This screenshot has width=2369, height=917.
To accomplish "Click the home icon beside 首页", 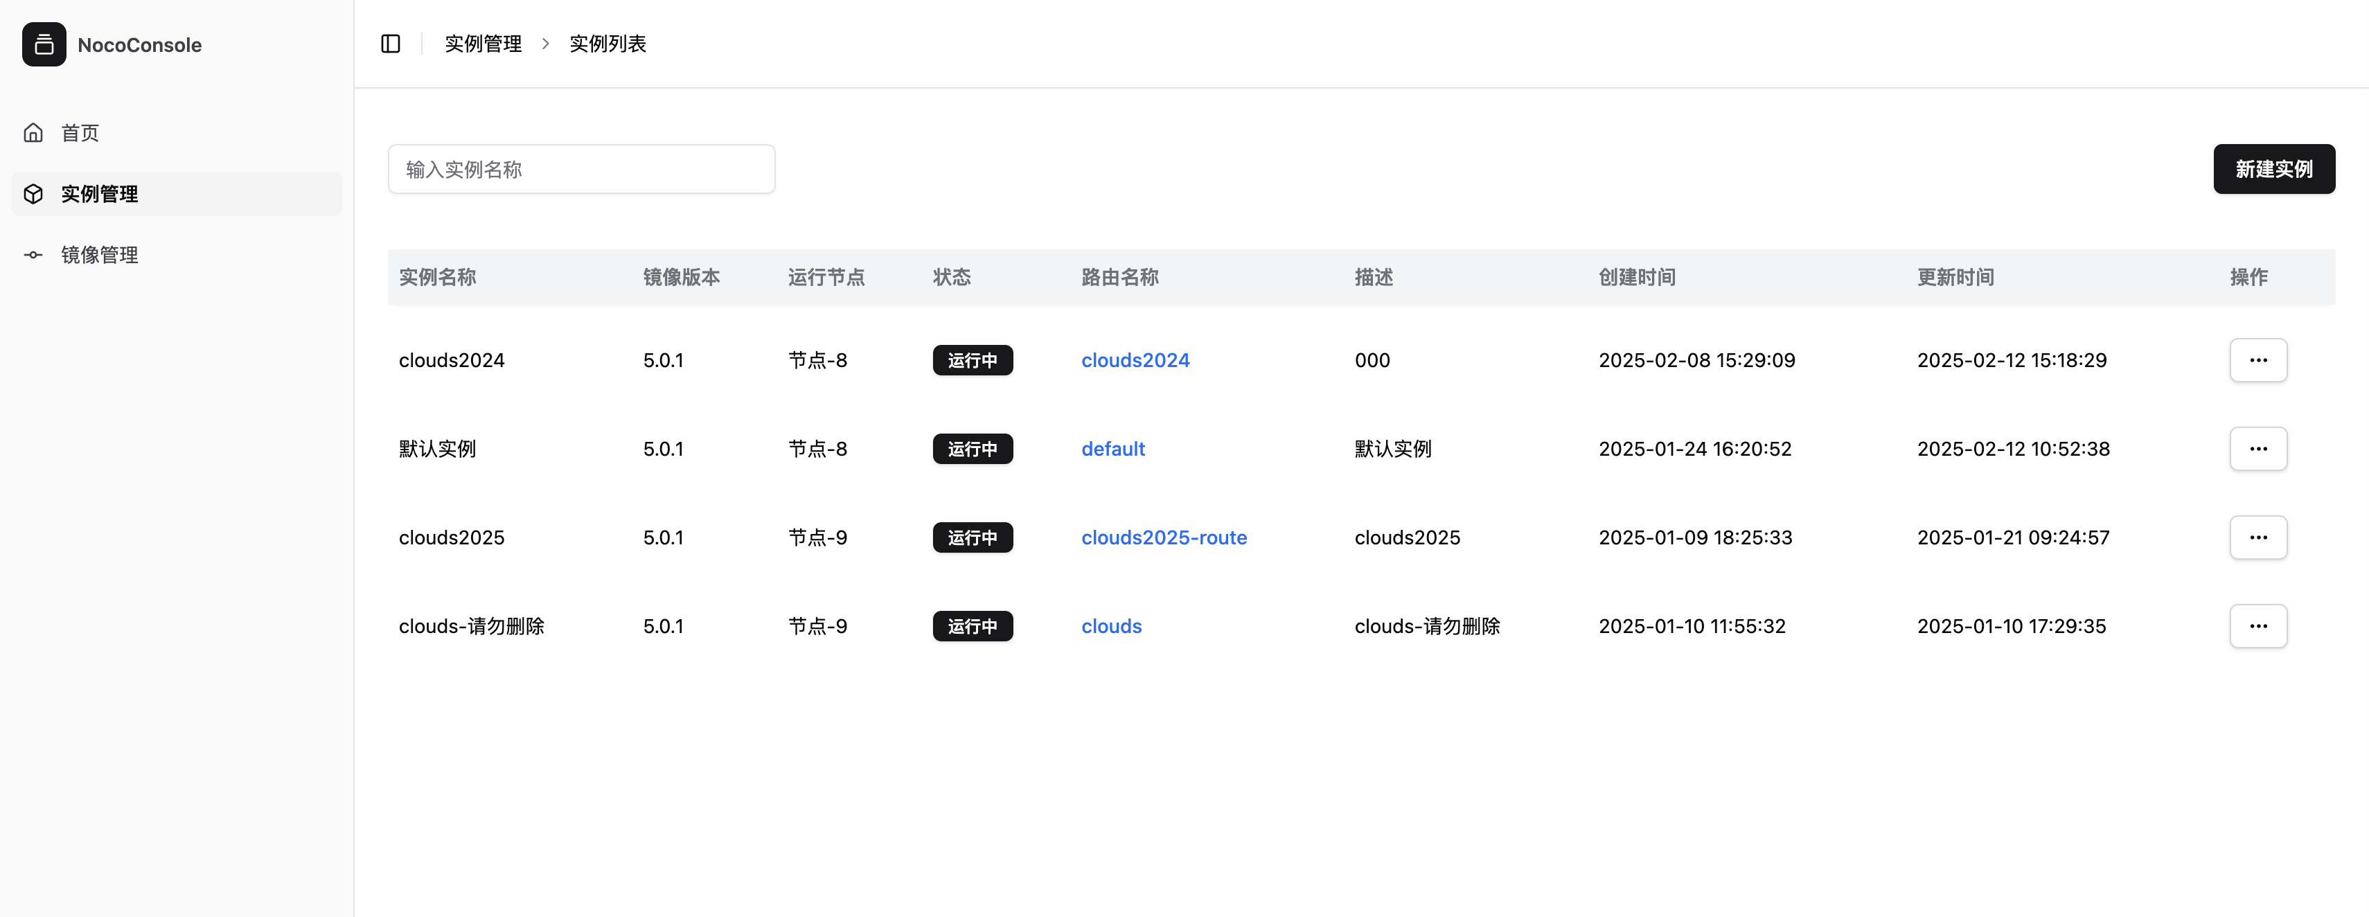I will click(x=34, y=132).
